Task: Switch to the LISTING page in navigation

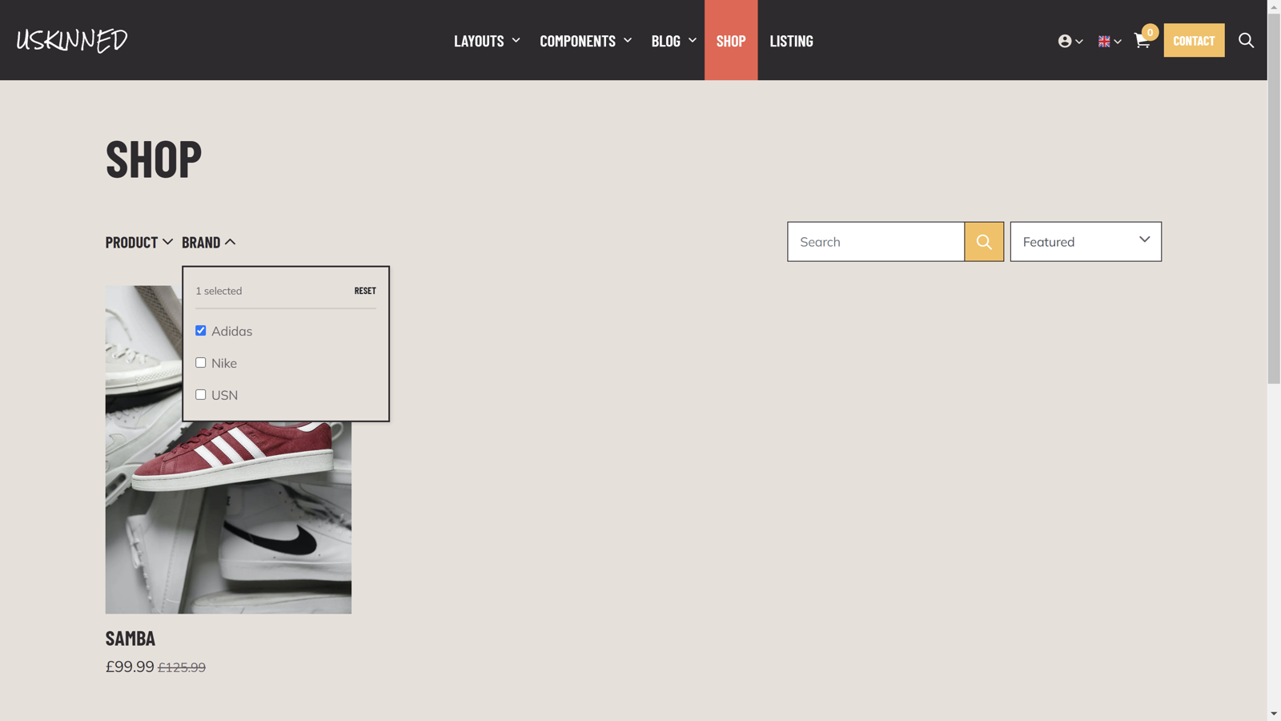Action: pos(791,41)
